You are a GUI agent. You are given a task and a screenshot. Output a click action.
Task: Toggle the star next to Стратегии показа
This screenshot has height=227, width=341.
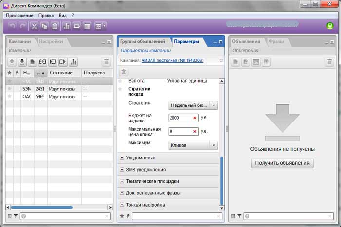coord(121,89)
